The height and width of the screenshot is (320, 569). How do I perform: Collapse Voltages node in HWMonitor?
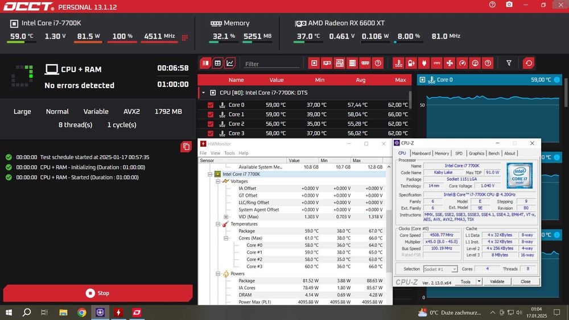[218, 181]
